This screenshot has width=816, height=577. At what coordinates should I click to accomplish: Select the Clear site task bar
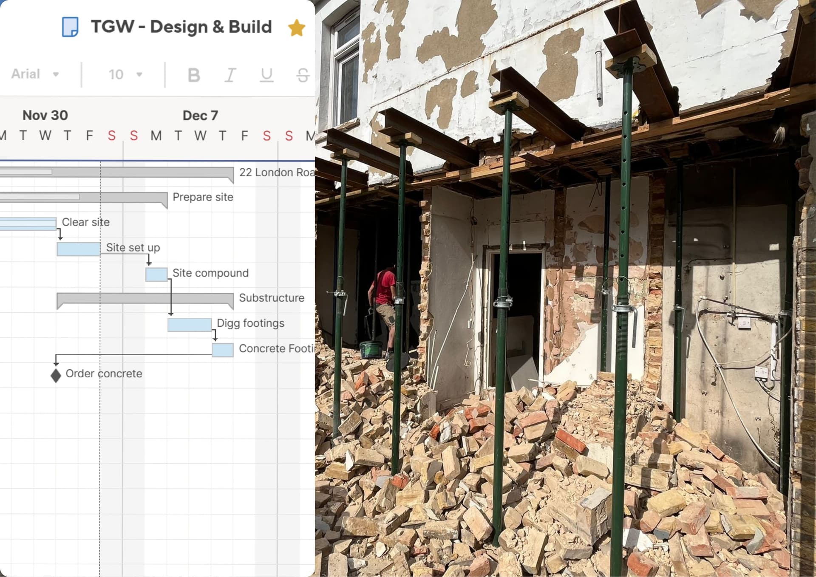click(x=28, y=224)
